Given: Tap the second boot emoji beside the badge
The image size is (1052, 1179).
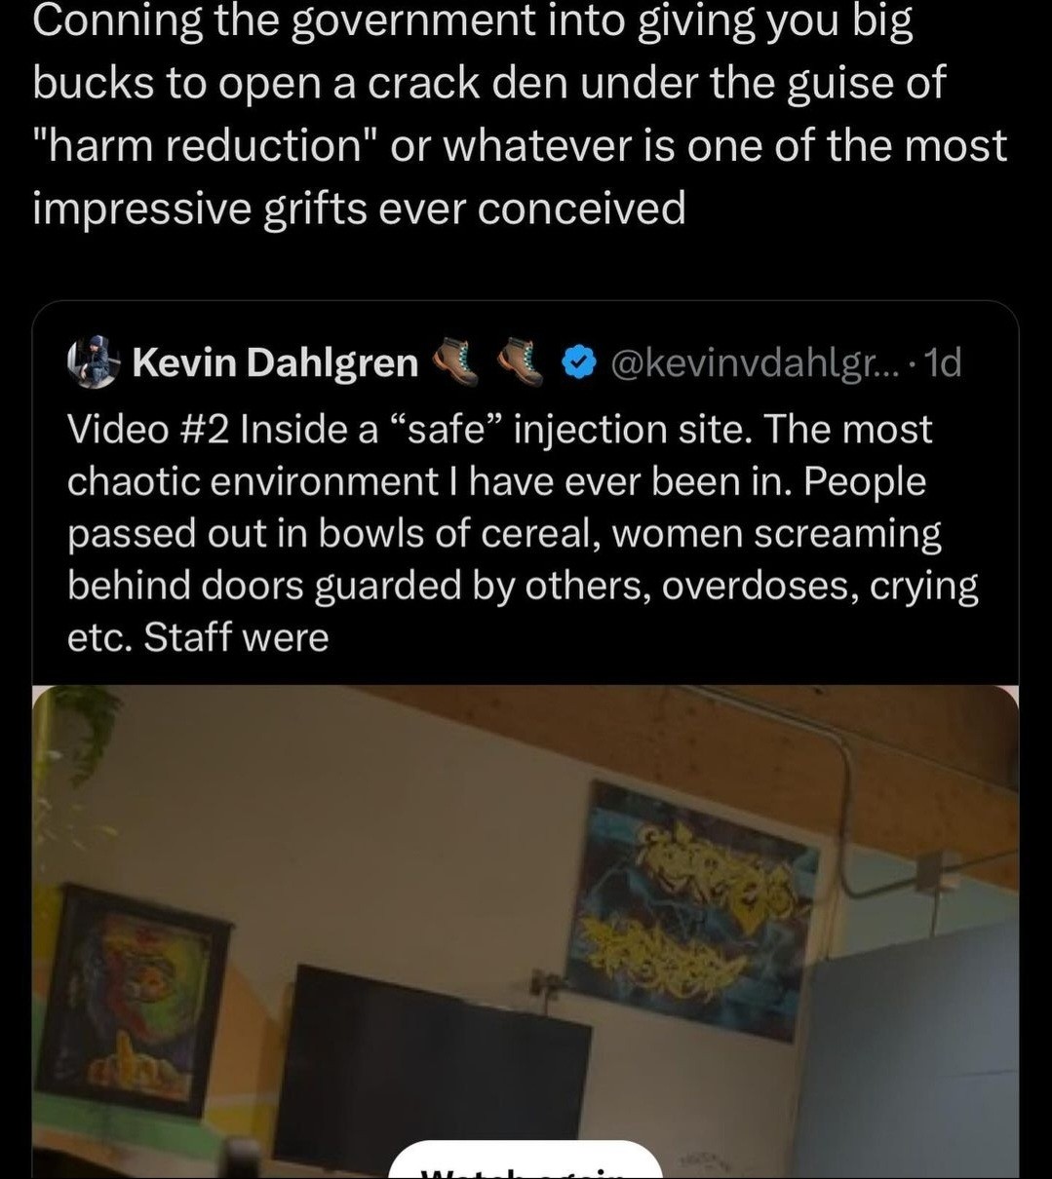Looking at the screenshot, I should point(522,361).
